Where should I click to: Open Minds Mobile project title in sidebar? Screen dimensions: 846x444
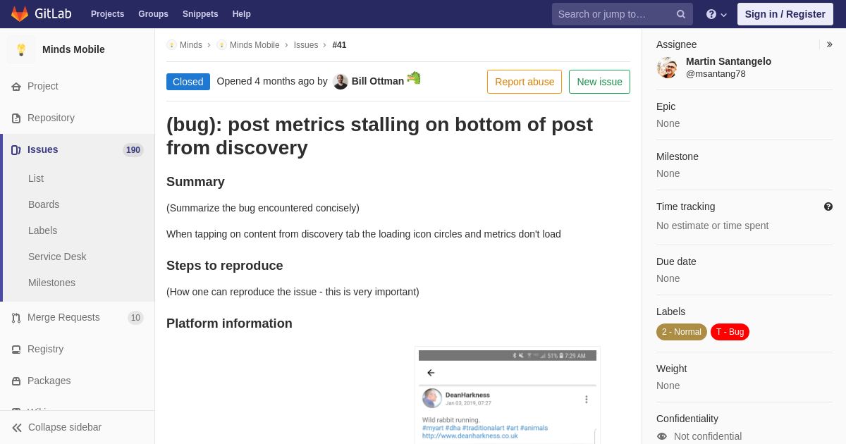click(x=73, y=49)
